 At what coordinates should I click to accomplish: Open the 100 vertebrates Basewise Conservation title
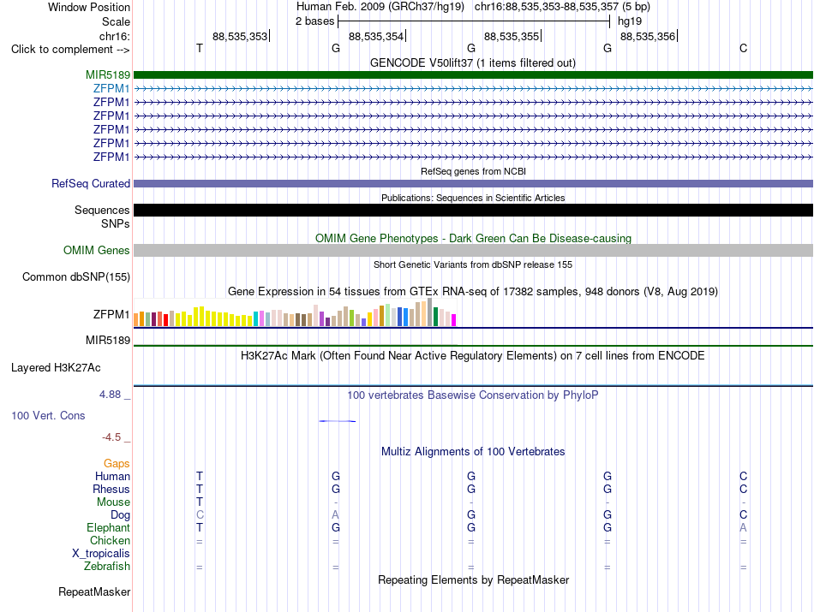473,395
